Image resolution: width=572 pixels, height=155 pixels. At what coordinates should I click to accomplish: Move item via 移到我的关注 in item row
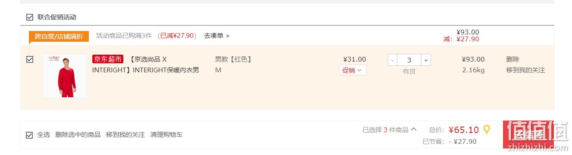click(525, 70)
